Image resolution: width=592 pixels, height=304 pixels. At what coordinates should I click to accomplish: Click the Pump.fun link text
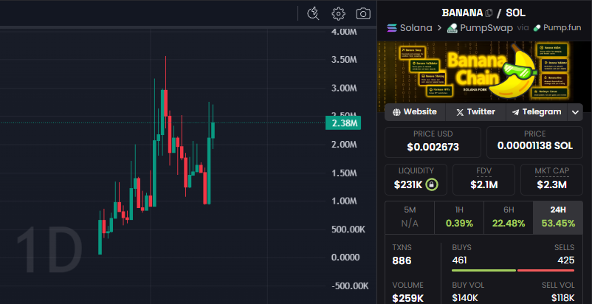[562, 28]
